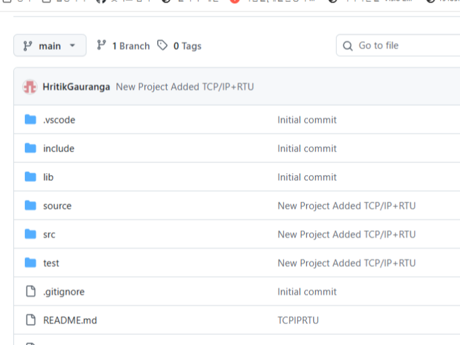Click the source folder icon
The height and width of the screenshot is (345, 460).
click(x=30, y=206)
